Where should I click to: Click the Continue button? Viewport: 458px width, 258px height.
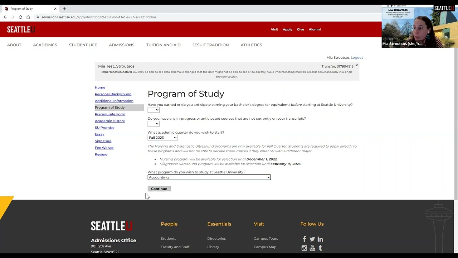coord(159,189)
